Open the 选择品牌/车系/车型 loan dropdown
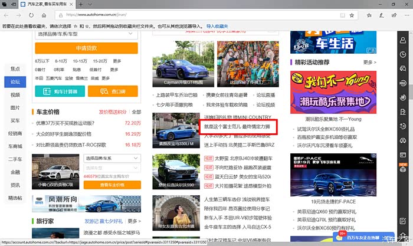 click(x=87, y=34)
